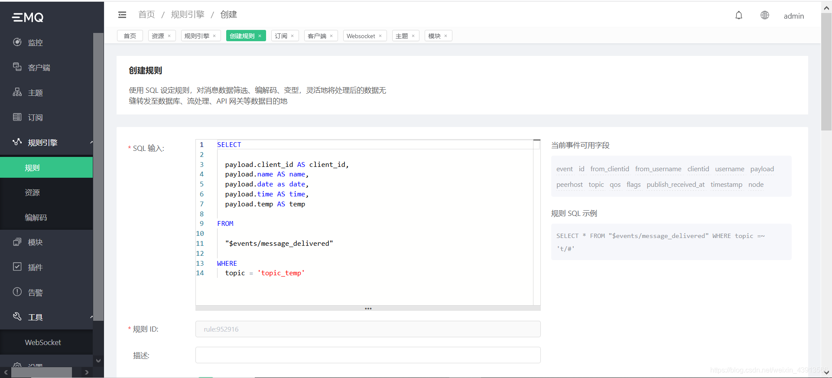Insert the from_clientid field

pos(610,169)
